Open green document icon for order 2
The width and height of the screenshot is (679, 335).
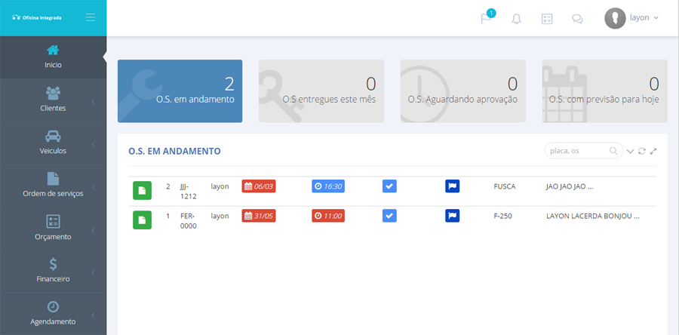pyautogui.click(x=142, y=191)
